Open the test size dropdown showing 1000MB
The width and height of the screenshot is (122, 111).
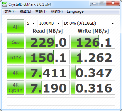coord(49,23)
